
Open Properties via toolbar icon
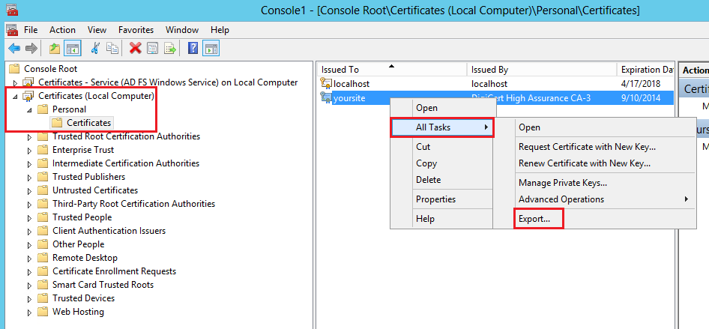pyautogui.click(x=152, y=49)
